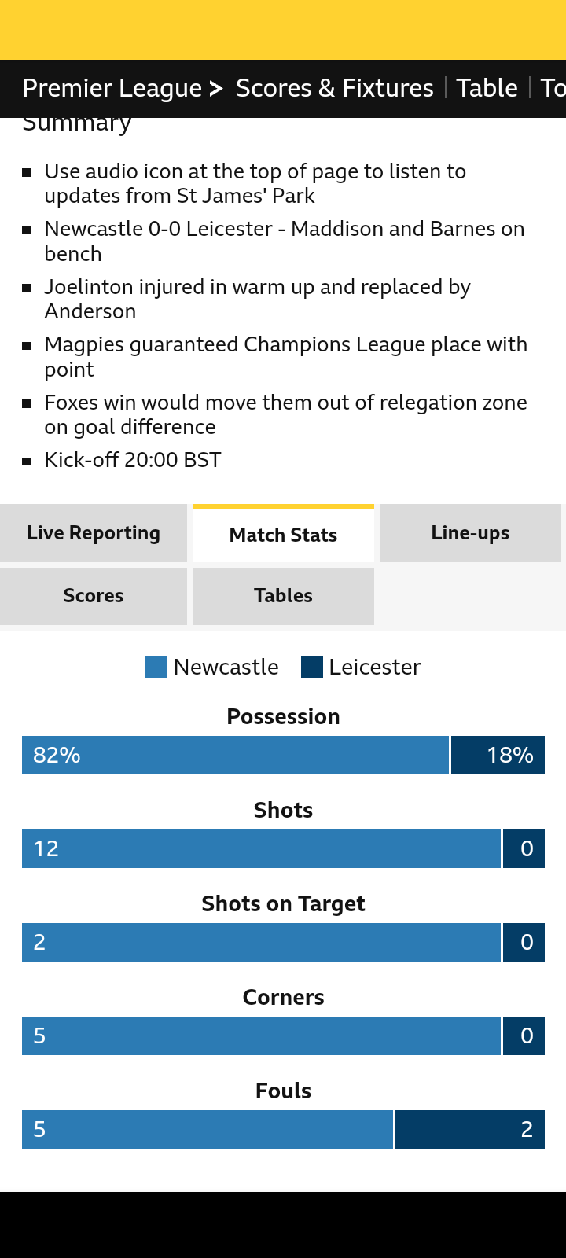Click Newcastle's shots on target bar
Viewport: 566px width, 1258px height.
coord(261,943)
